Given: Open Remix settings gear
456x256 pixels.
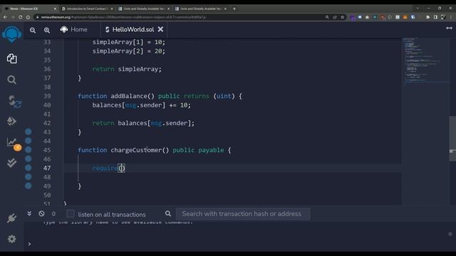Looking at the screenshot, I should click(11, 239).
